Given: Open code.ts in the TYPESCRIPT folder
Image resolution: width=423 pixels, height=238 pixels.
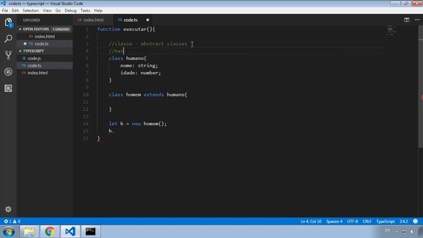Looking at the screenshot, I should click(45, 65).
